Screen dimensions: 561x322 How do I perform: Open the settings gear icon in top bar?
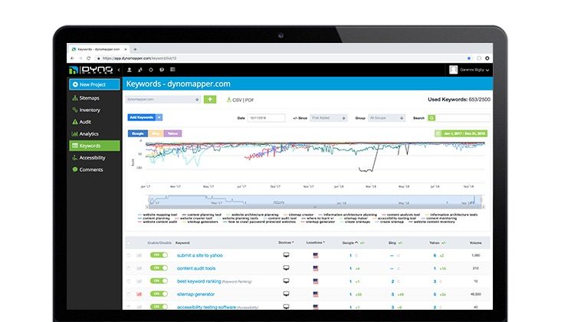coord(151,70)
